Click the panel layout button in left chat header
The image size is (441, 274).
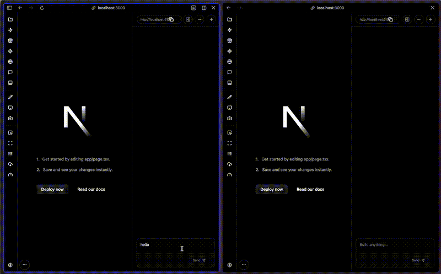coord(188,19)
